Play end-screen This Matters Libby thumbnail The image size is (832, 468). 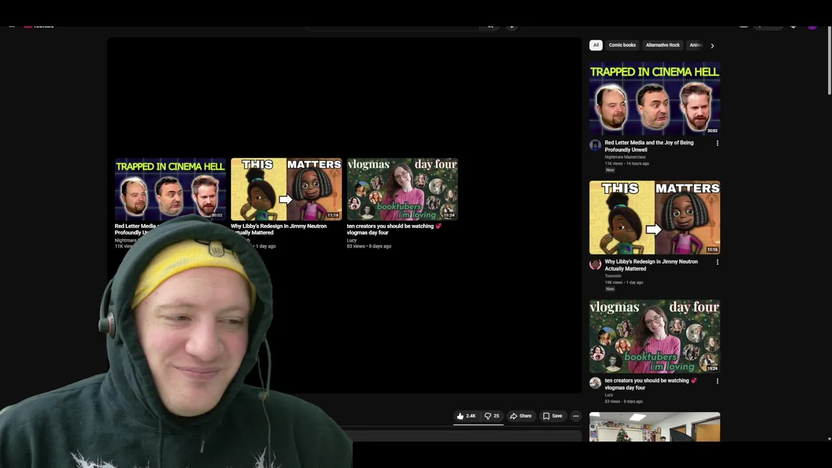pyautogui.click(x=286, y=189)
